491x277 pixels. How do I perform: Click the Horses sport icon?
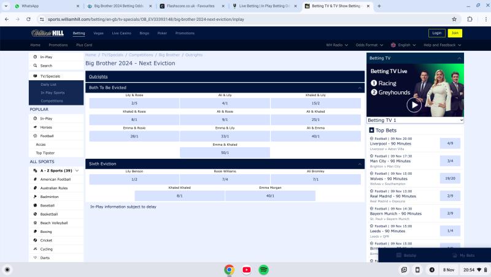[34, 127]
